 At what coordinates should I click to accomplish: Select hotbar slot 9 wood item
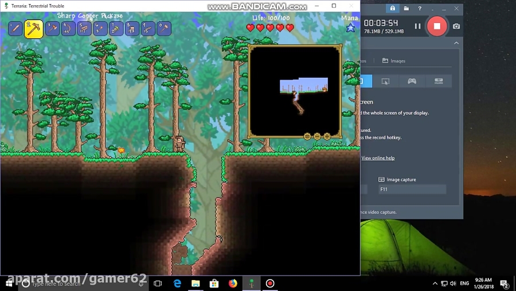(148, 29)
